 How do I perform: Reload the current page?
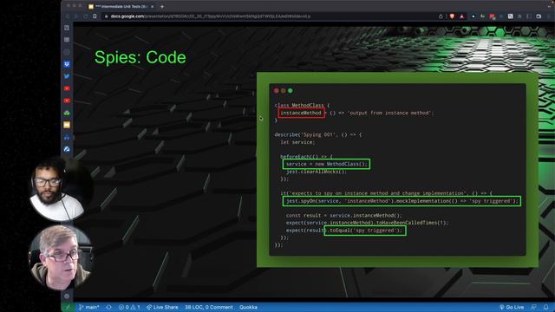pos(85,16)
